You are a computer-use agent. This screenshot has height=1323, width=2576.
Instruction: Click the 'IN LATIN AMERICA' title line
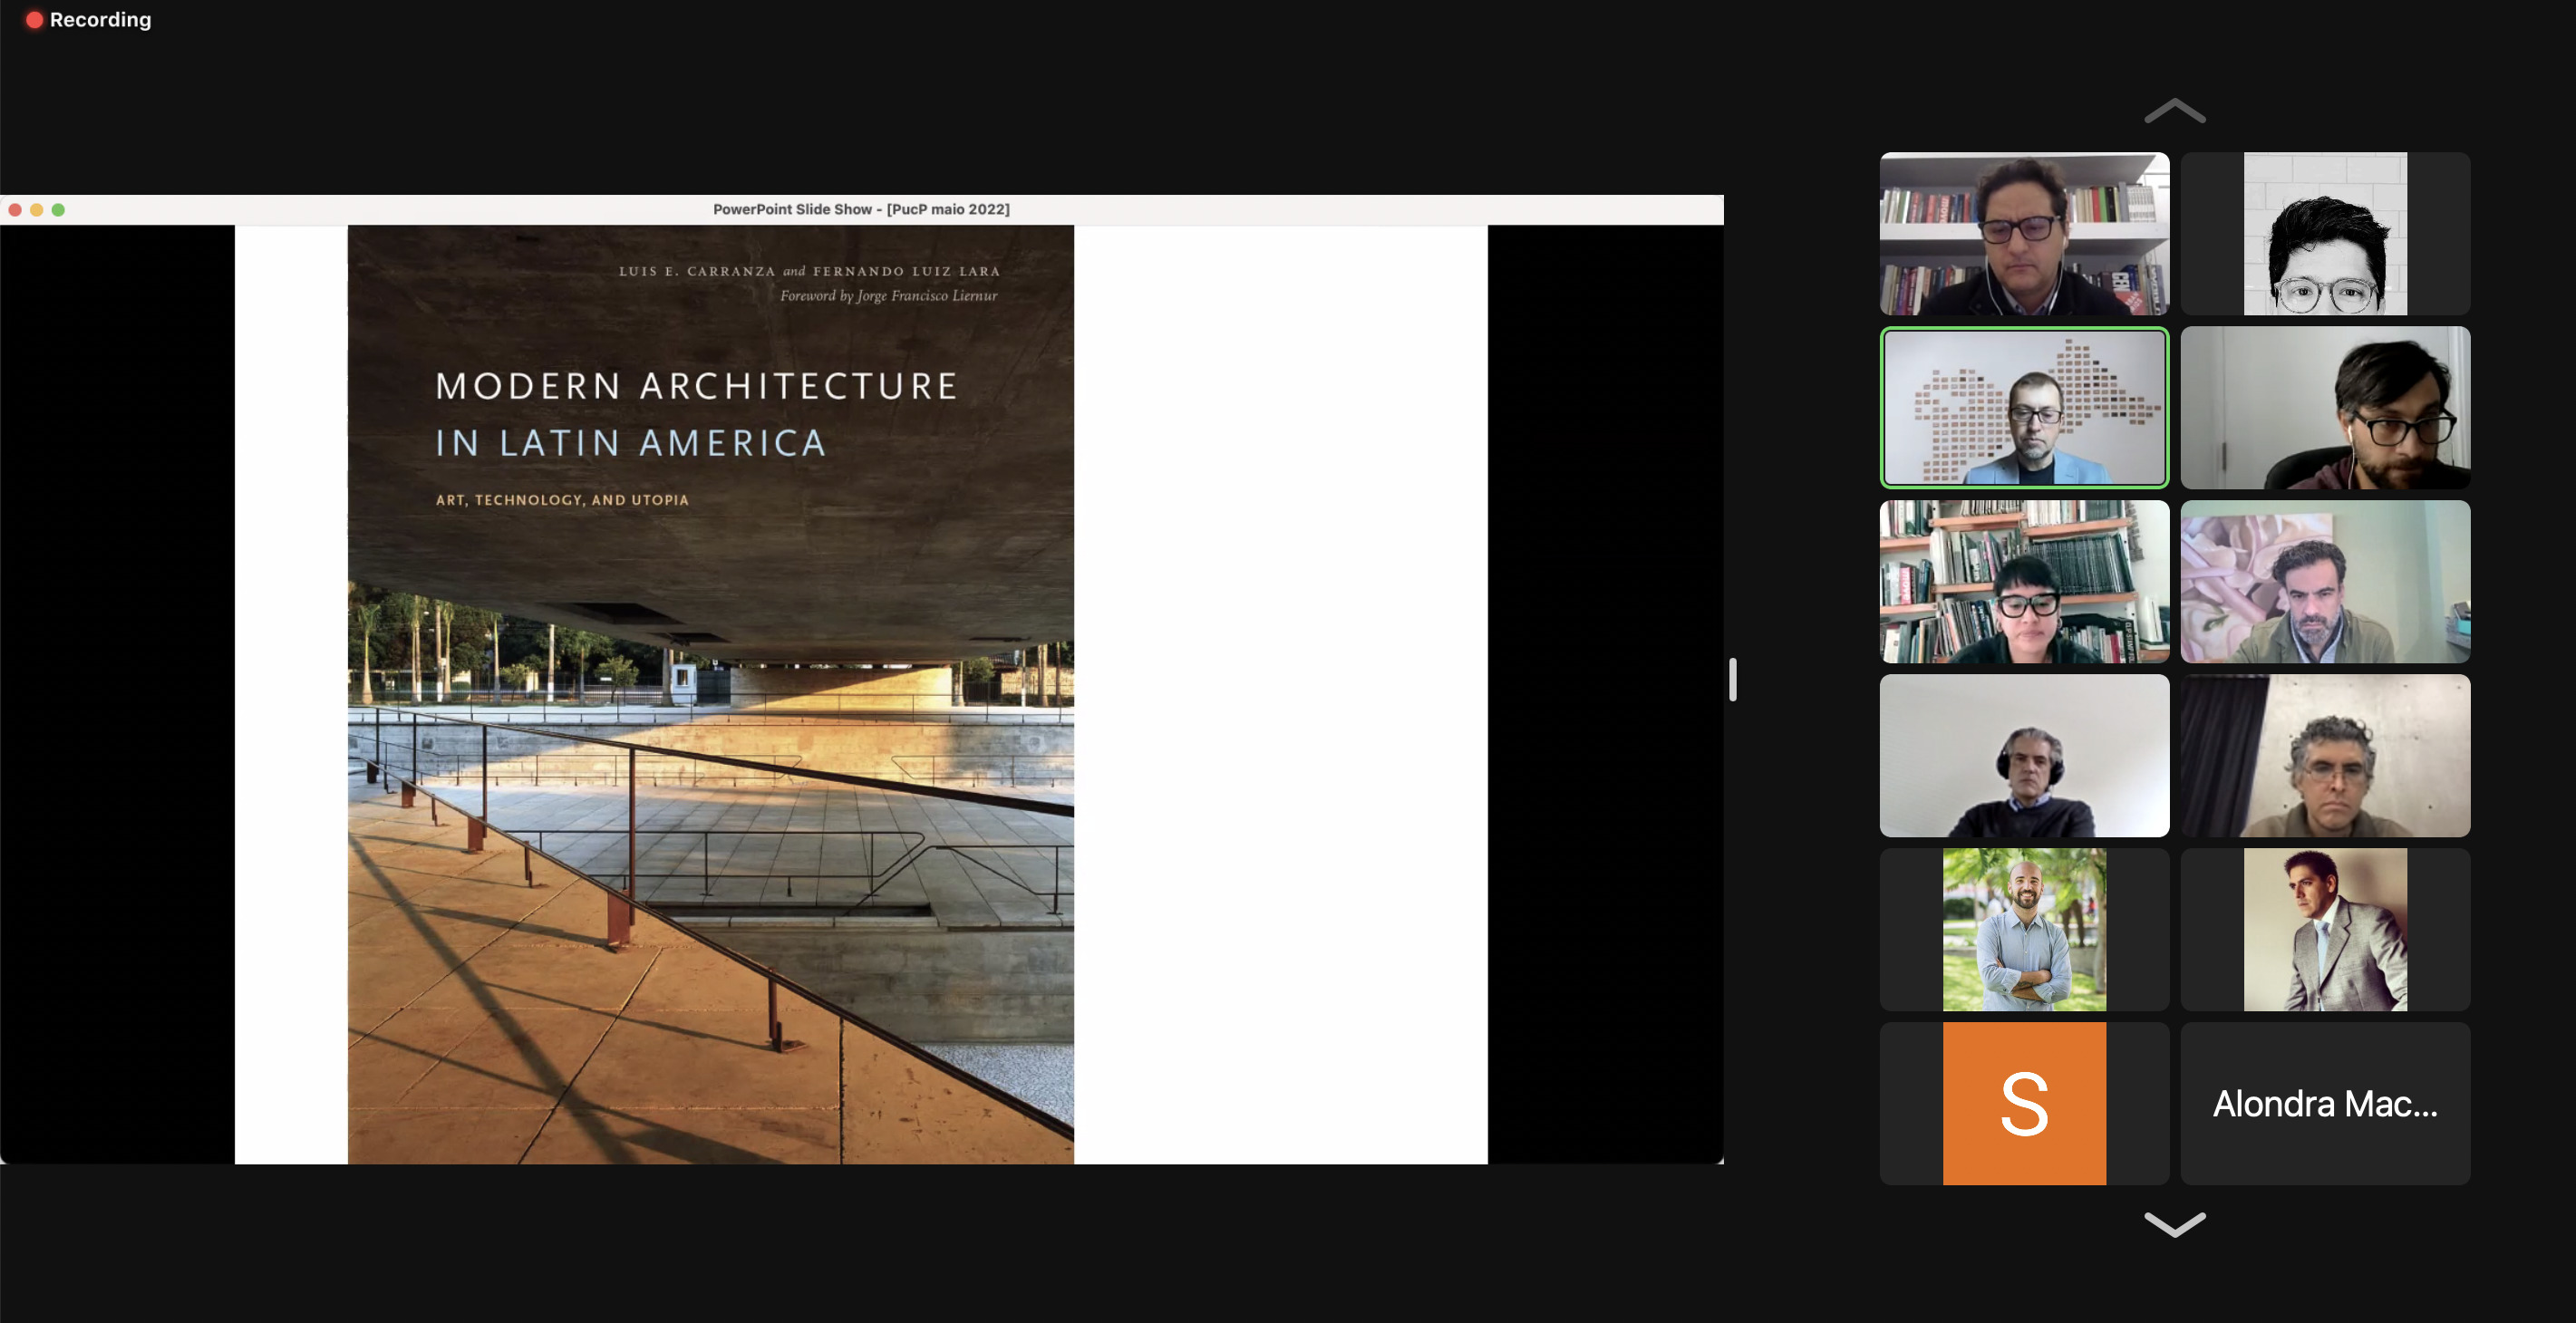(x=631, y=443)
